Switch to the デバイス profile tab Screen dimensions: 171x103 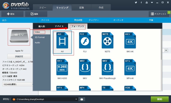(59, 26)
